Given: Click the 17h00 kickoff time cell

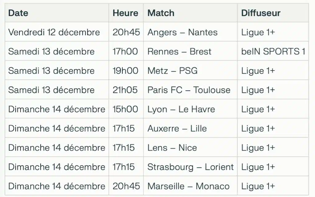Looking at the screenshot, I should click(126, 51).
